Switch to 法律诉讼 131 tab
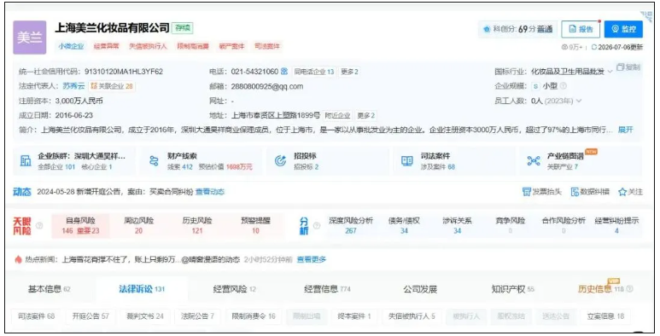 coord(142,289)
